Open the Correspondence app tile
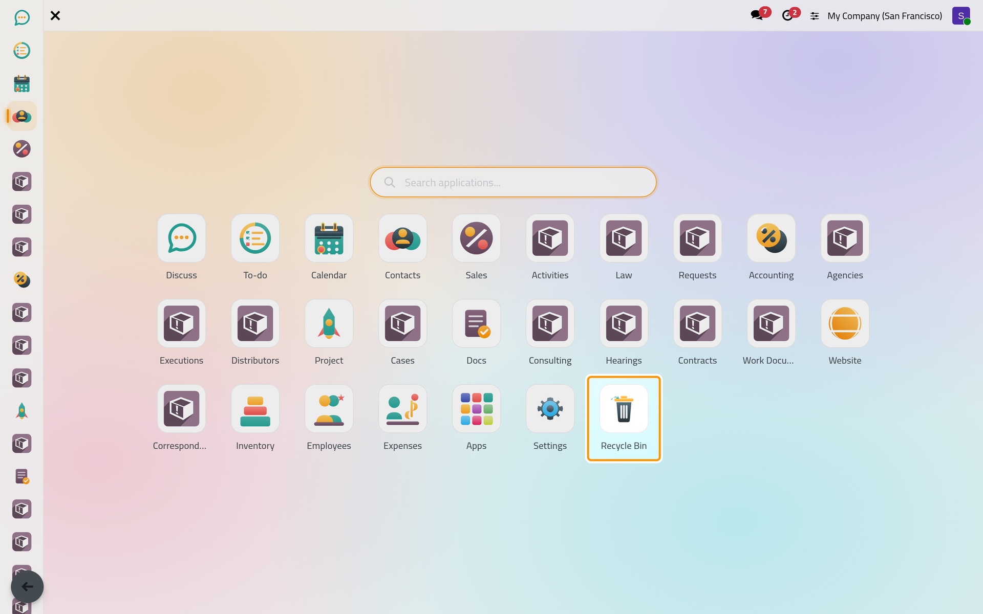983x614 pixels. click(181, 409)
